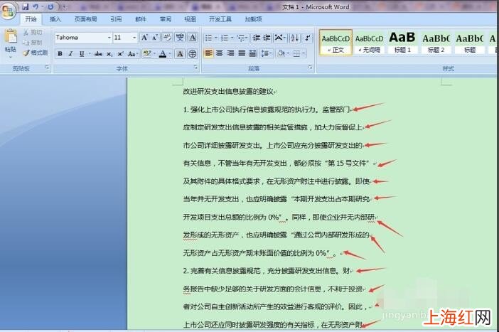Click the Increase Indent icon
499x332 pixels.
point(267,38)
